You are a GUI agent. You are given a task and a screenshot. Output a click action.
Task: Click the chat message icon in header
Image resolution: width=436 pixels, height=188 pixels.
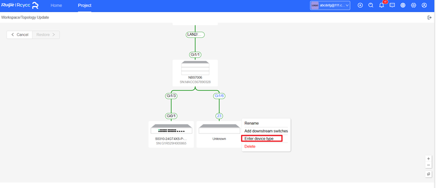392,5
